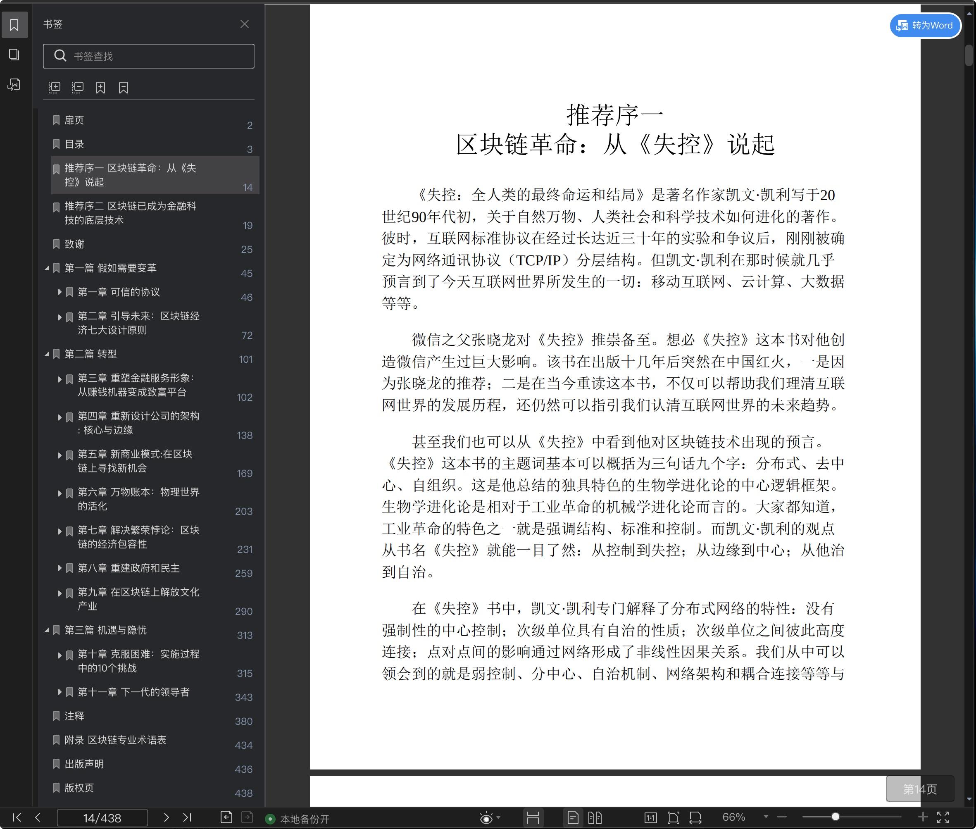Click the scroll up arrow of the document scrollbar

click(969, 14)
